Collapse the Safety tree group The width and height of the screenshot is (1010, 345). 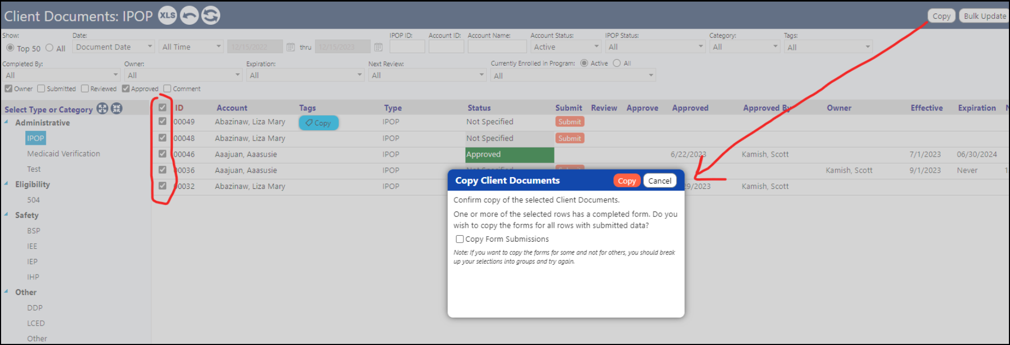click(x=6, y=214)
